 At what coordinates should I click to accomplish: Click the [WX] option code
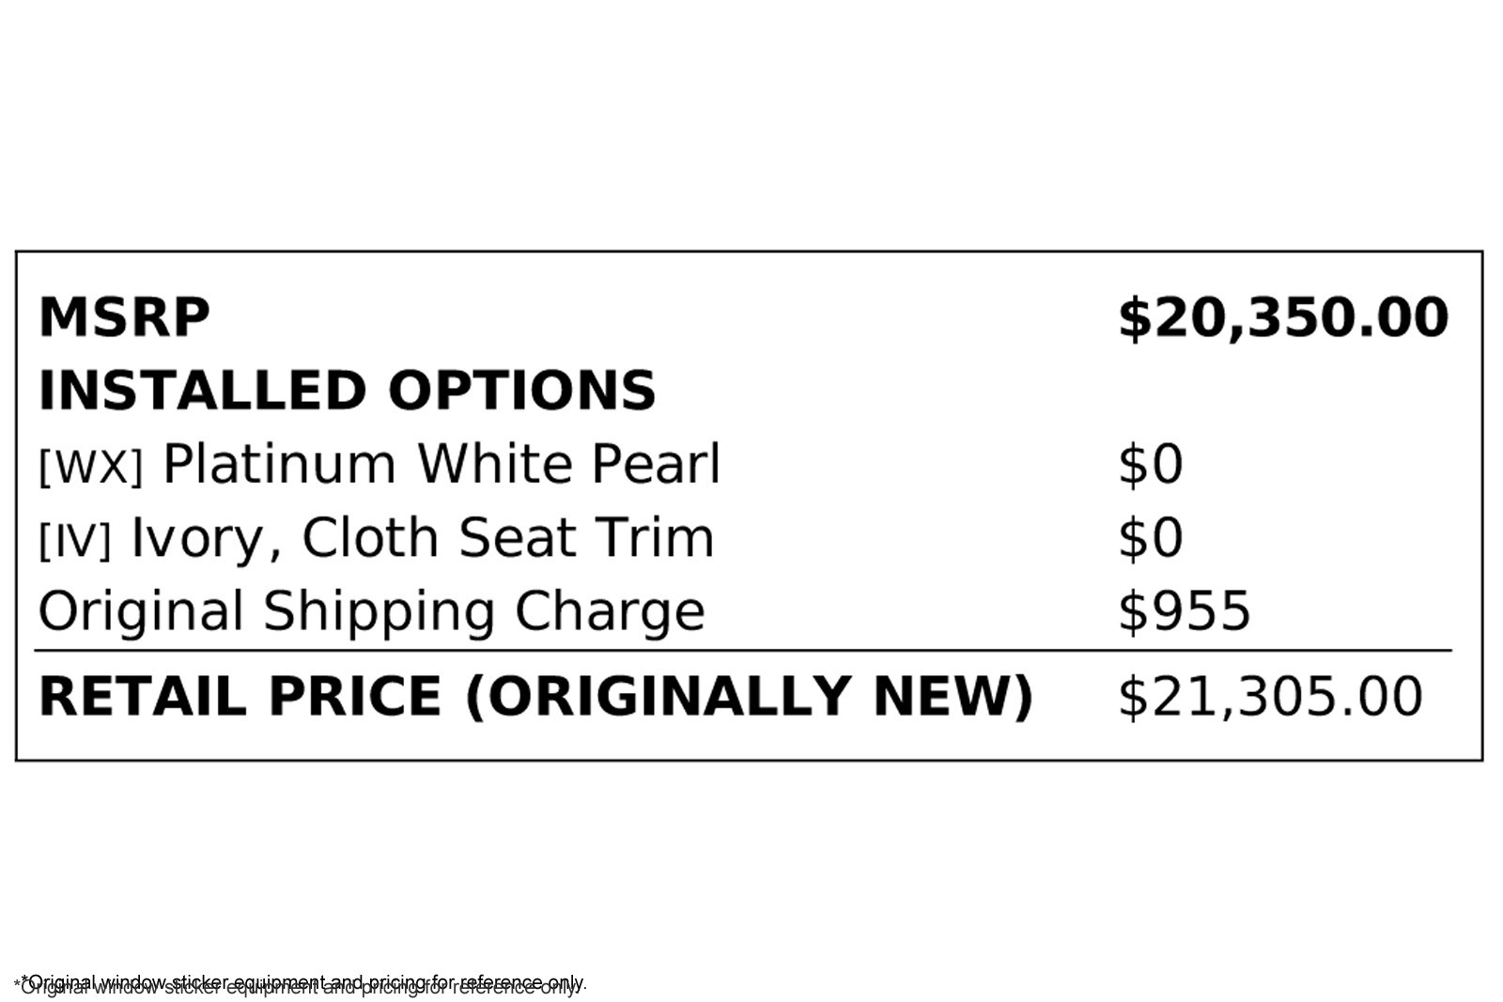click(x=90, y=466)
